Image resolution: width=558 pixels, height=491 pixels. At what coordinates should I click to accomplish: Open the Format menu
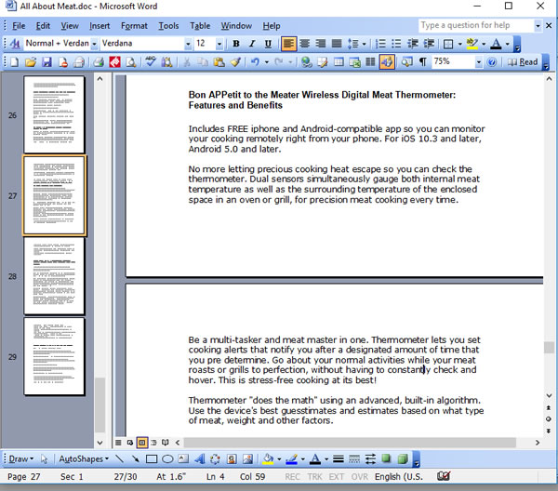134,26
